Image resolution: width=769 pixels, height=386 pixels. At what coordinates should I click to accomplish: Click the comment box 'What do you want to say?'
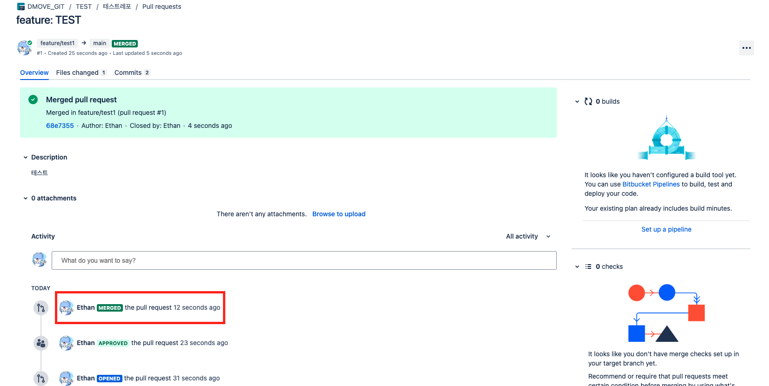[x=304, y=260]
